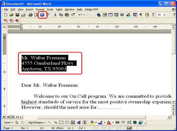This screenshot has height=131, width=177.
Task: Open the font size 16 dropdown
Action: point(164,15)
